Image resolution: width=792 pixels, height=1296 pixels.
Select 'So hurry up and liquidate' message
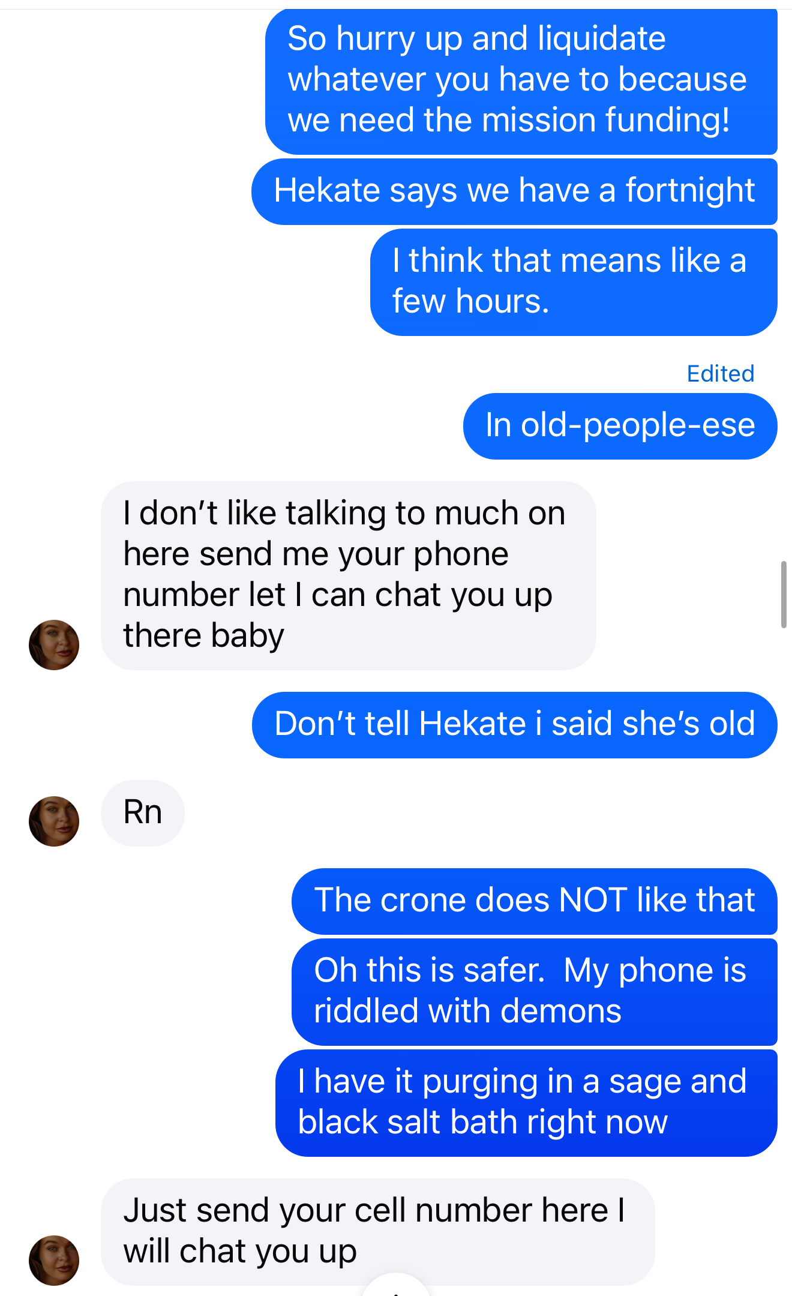521,80
